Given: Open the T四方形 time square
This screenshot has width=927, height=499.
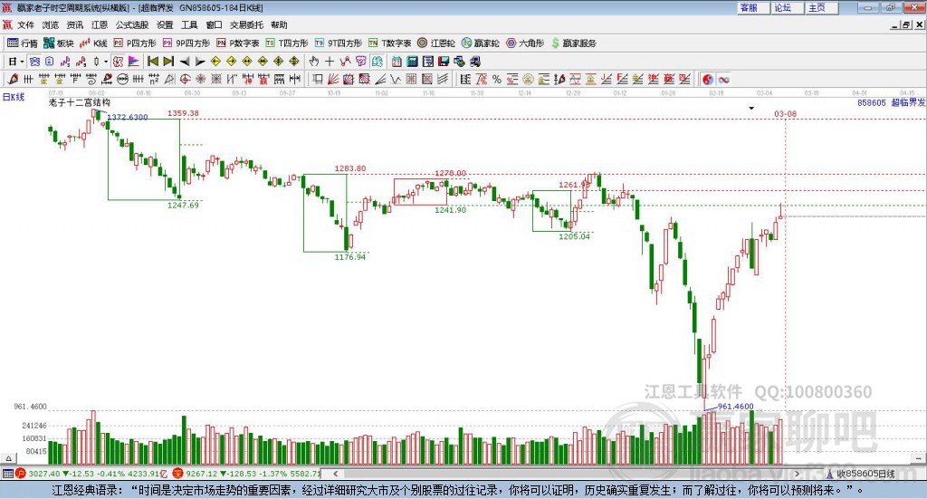Looking at the screenshot, I should click(x=287, y=43).
